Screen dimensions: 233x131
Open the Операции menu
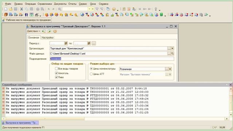30,4
